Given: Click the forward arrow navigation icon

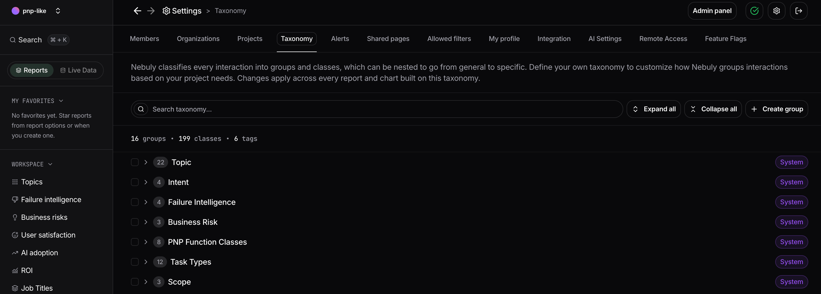Looking at the screenshot, I should point(151,11).
